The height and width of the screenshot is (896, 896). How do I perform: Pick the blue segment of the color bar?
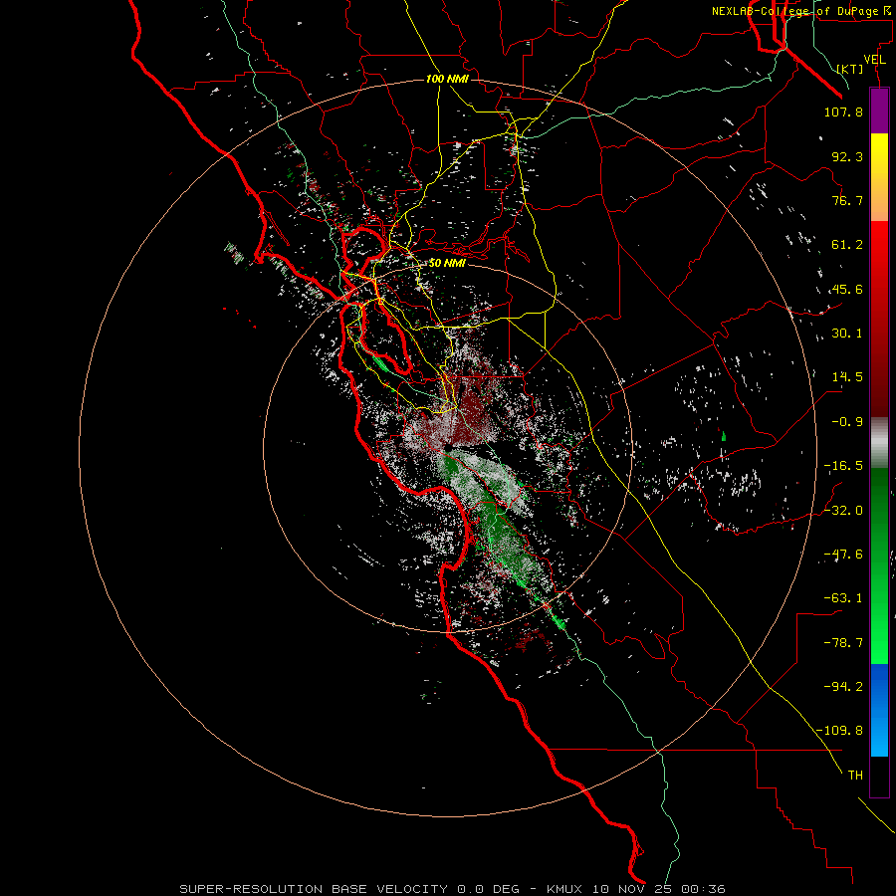pyautogui.click(x=879, y=710)
